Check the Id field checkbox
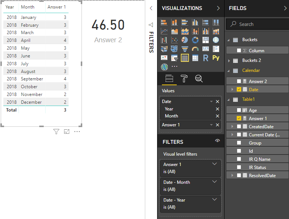 pos(239,151)
